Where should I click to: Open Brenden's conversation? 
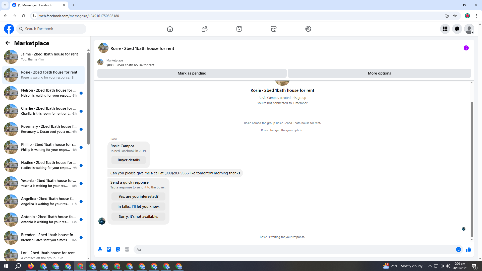click(x=43, y=238)
